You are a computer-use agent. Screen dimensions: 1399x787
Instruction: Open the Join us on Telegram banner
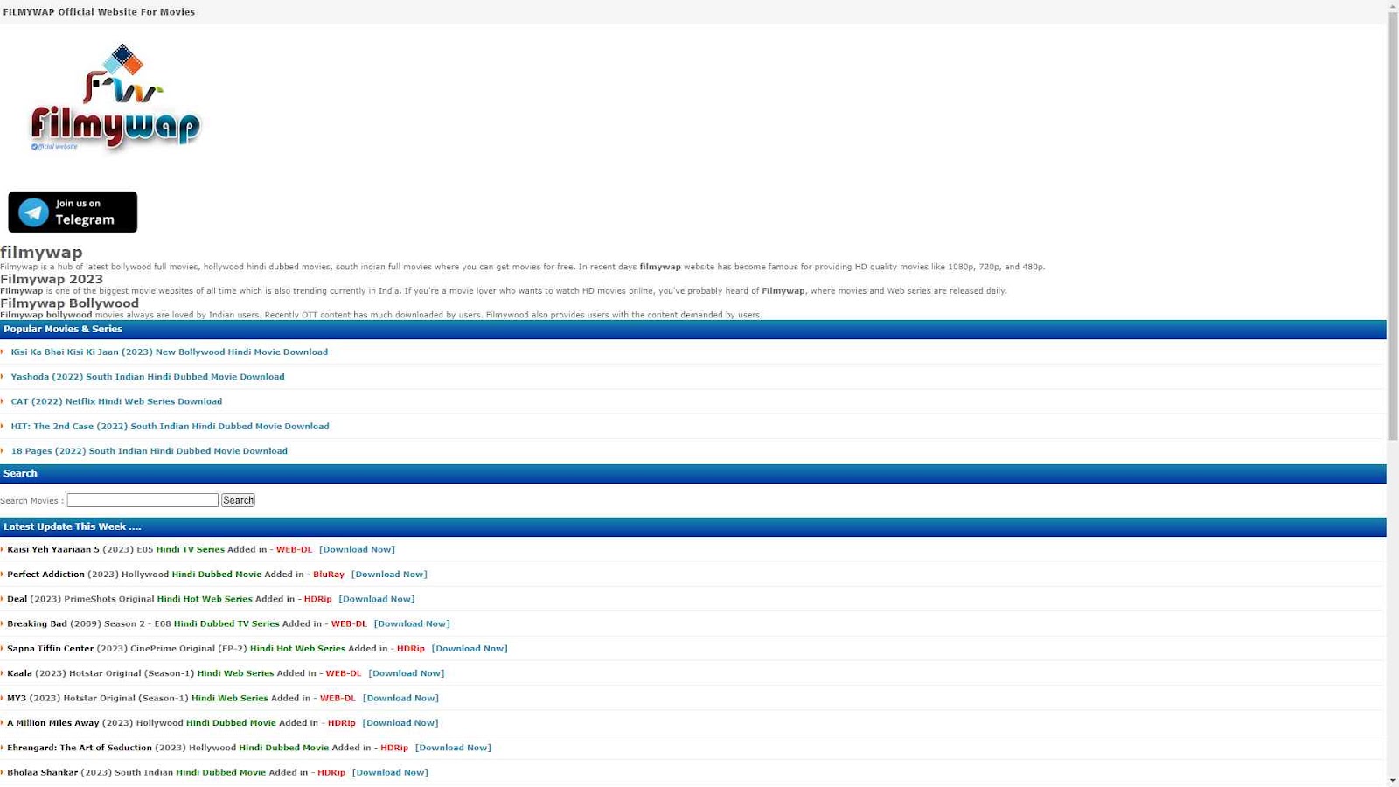click(x=73, y=212)
